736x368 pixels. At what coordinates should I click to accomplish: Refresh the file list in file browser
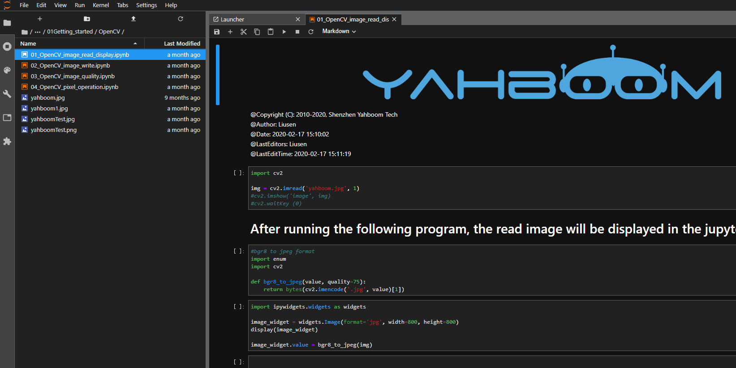(181, 19)
